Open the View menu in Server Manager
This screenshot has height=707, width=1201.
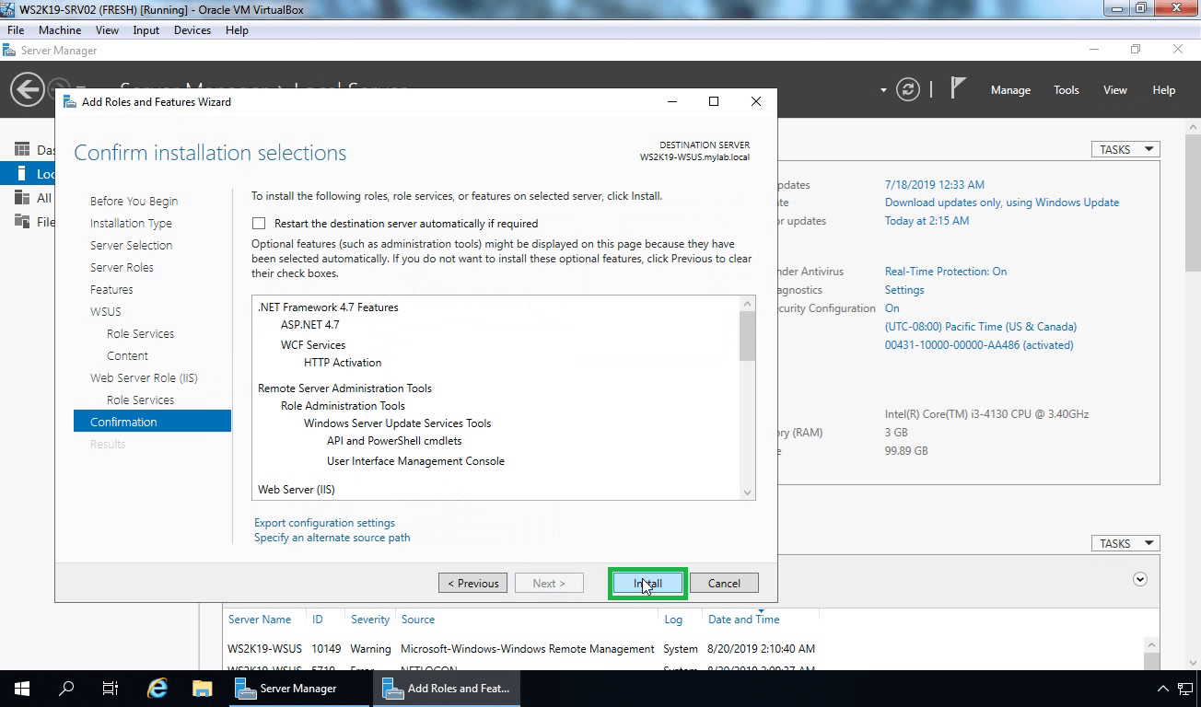(x=1115, y=90)
